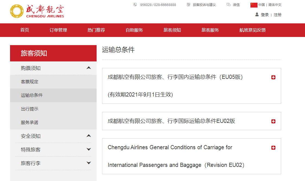Image resolution: width=305 pixels, height=181 pixels.
Task: Expand the English General Conditions plus icon
Action: tap(273, 148)
